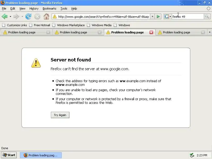Open the History menu
The width and height of the screenshot is (212, 159).
click(x=34, y=8)
